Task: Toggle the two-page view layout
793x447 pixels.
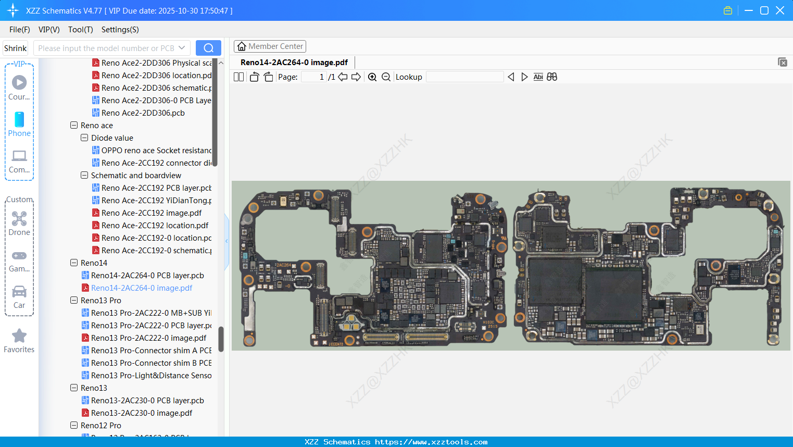Action: click(239, 77)
